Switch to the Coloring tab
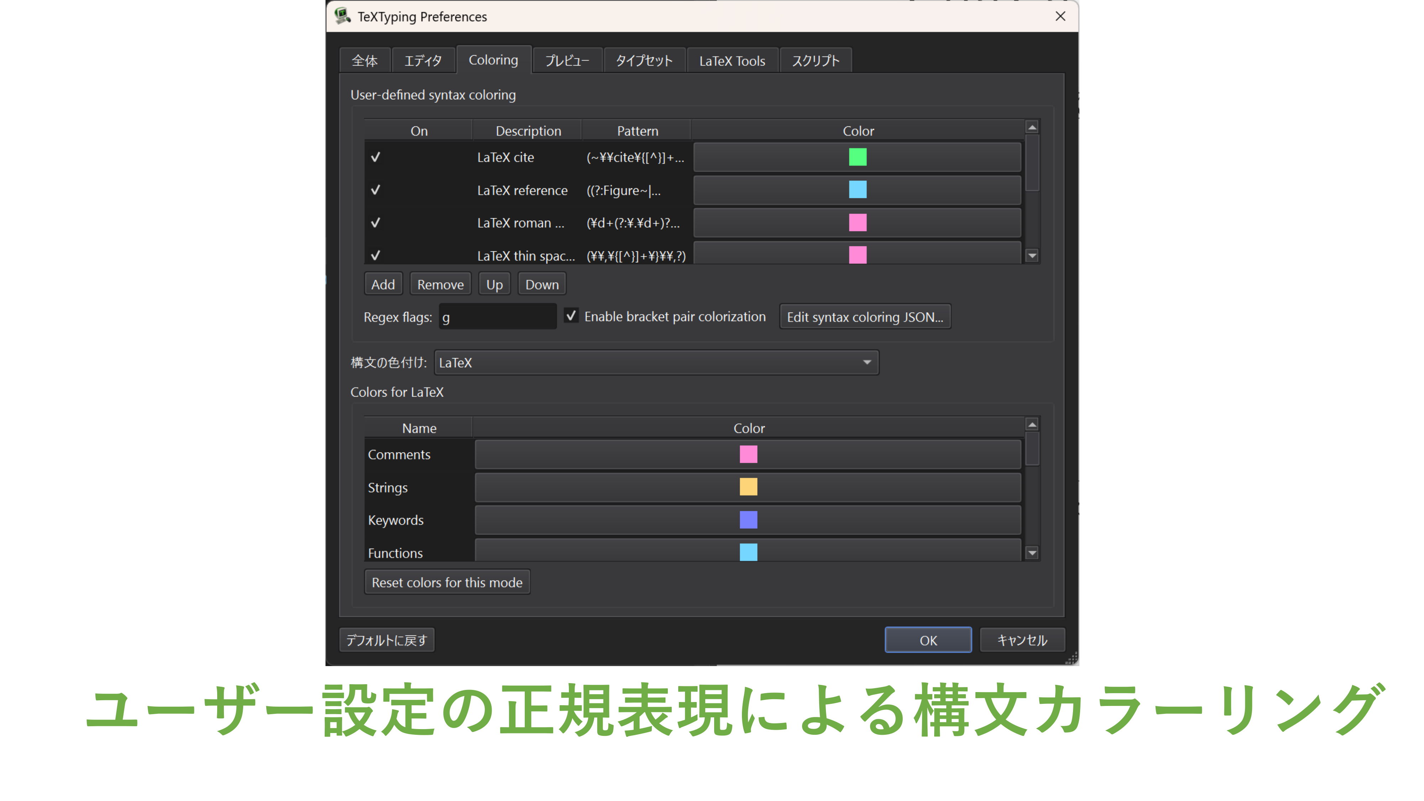Screen dimensions: 1424x801 click(x=493, y=60)
